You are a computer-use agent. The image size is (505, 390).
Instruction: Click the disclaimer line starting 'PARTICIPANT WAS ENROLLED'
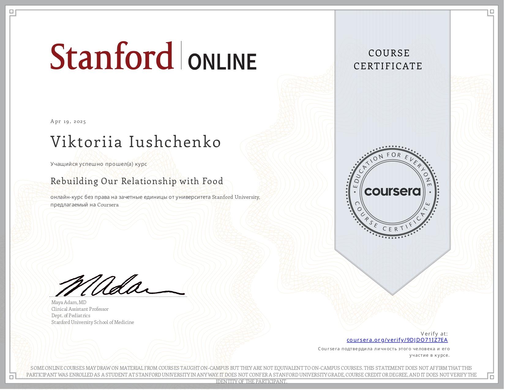point(252,375)
